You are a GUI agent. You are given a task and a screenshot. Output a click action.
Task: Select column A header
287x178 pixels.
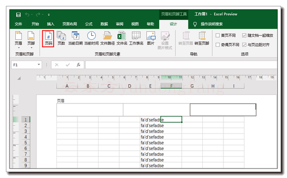[67, 86]
